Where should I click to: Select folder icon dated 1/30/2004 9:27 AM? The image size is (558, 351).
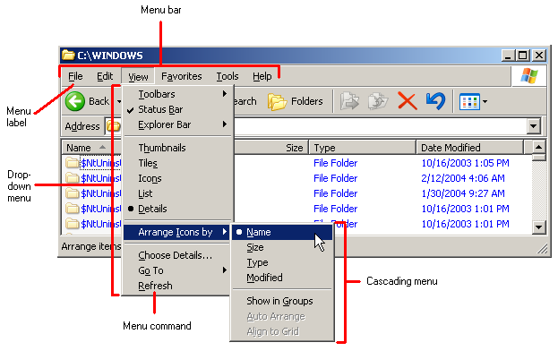(73, 193)
